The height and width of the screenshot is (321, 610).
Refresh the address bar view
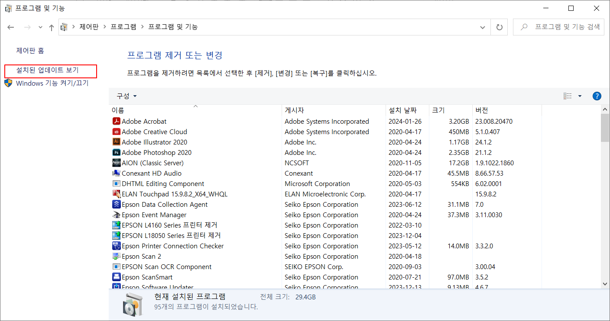point(499,27)
